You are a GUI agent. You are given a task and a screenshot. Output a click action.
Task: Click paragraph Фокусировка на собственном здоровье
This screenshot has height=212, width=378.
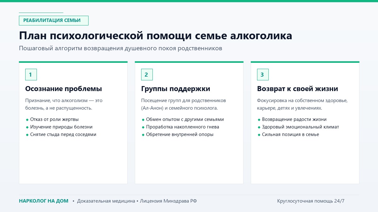302,104
